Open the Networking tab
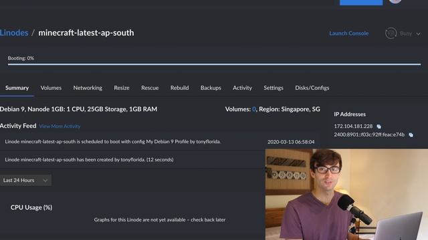 pyautogui.click(x=88, y=88)
